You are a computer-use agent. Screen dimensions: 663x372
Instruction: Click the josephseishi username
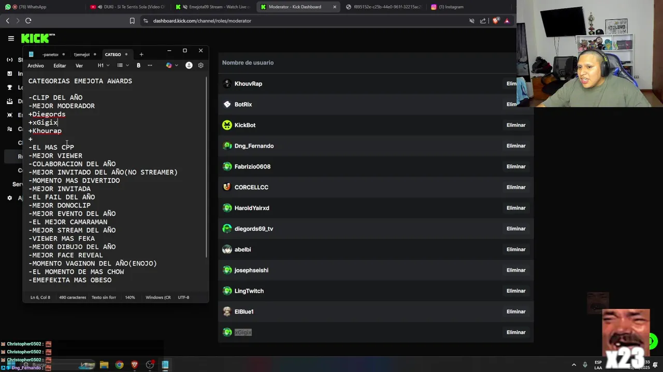click(251, 270)
